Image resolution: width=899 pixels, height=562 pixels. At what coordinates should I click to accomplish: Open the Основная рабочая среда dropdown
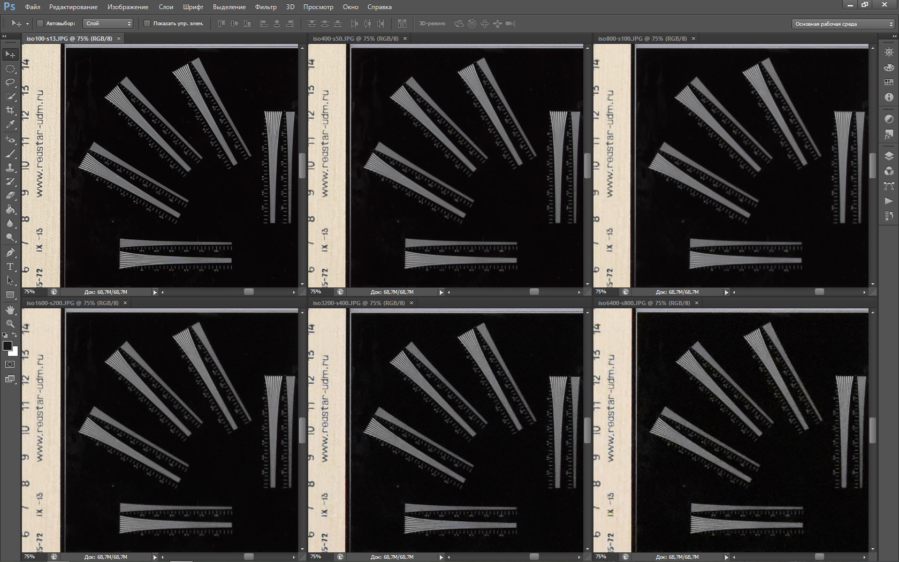pyautogui.click(x=843, y=24)
